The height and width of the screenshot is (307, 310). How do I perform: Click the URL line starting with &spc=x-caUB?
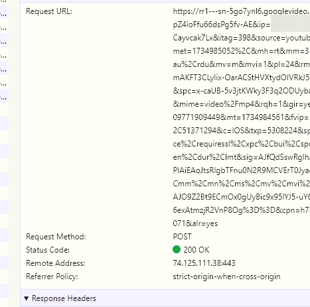(242, 91)
